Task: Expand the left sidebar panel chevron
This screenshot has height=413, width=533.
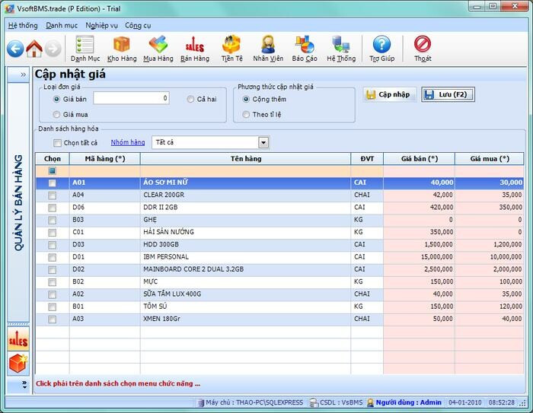Action: coord(23,75)
